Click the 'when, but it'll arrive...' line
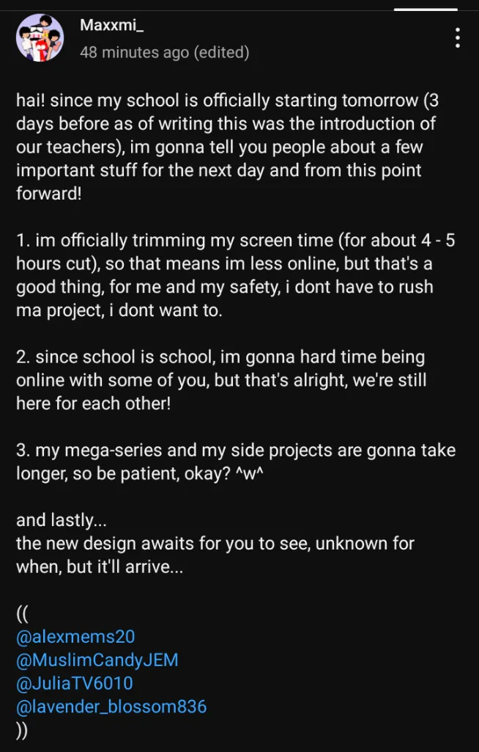This screenshot has height=752, width=479. point(100,567)
